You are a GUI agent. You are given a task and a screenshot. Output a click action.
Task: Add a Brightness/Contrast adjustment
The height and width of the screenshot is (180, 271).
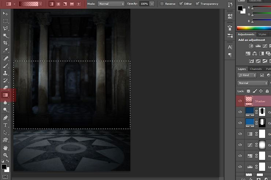[x=251, y=46]
